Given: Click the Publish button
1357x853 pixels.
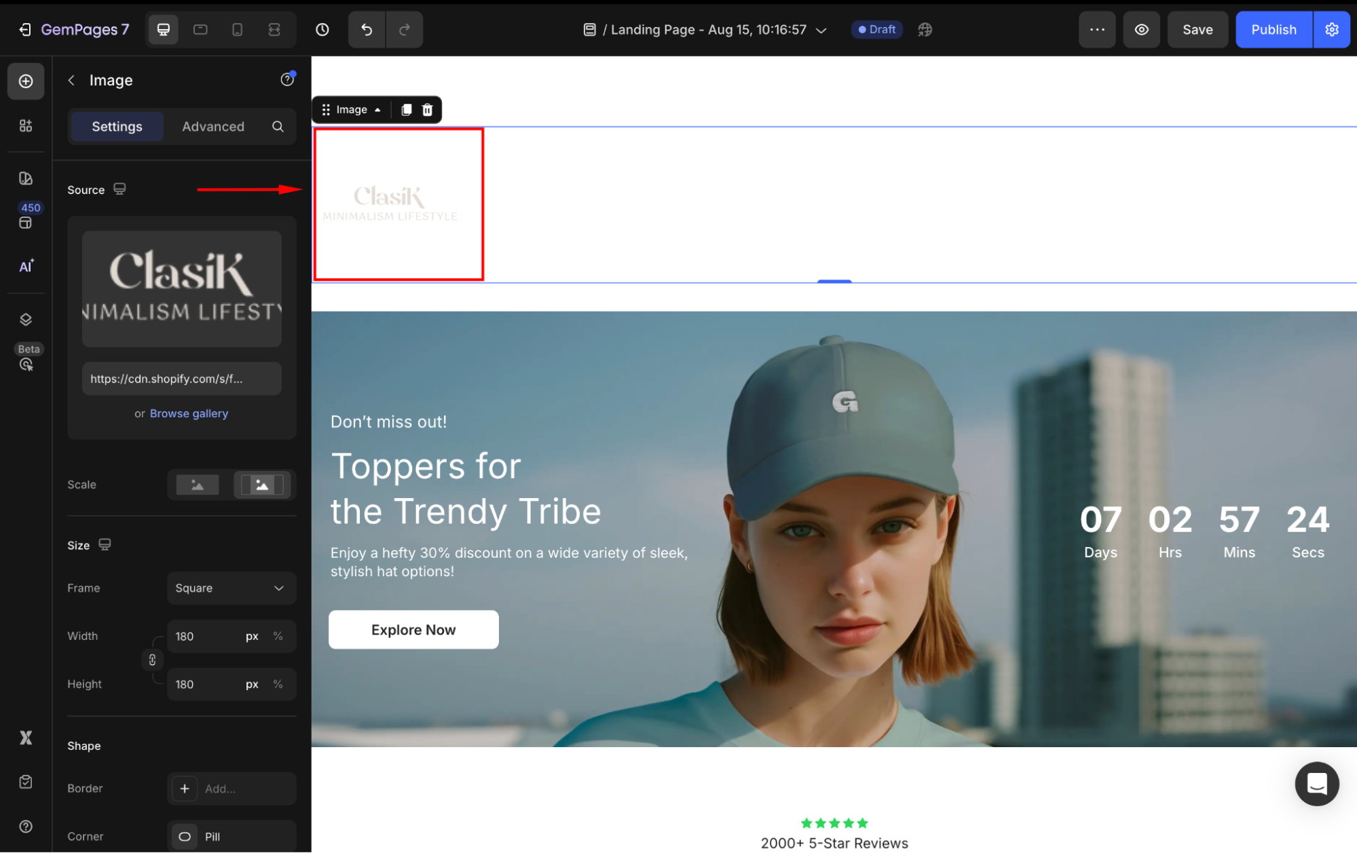Looking at the screenshot, I should pos(1274,30).
